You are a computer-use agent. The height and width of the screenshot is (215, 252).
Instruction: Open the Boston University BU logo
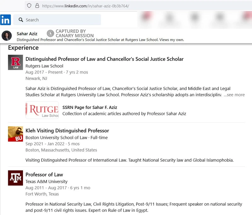point(15,134)
